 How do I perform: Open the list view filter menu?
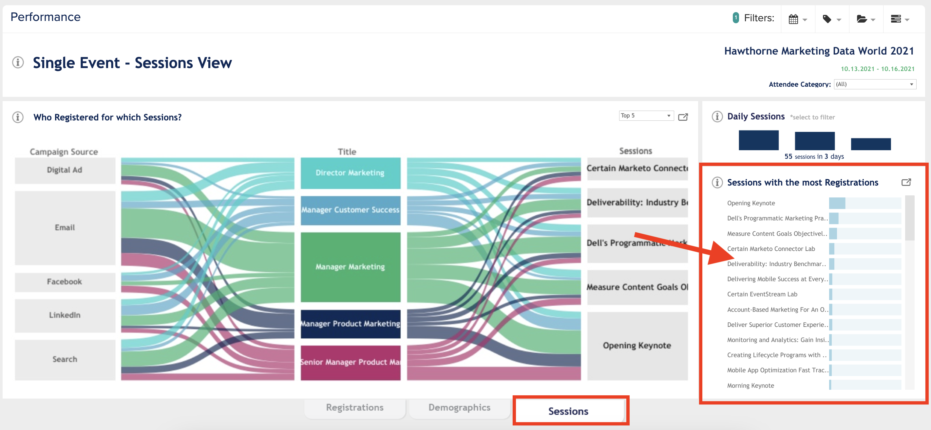(x=900, y=19)
